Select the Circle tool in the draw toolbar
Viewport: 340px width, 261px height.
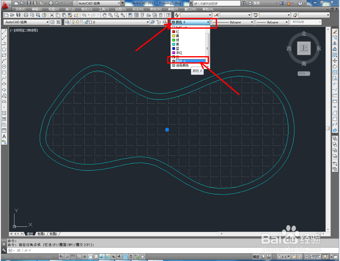(4, 67)
